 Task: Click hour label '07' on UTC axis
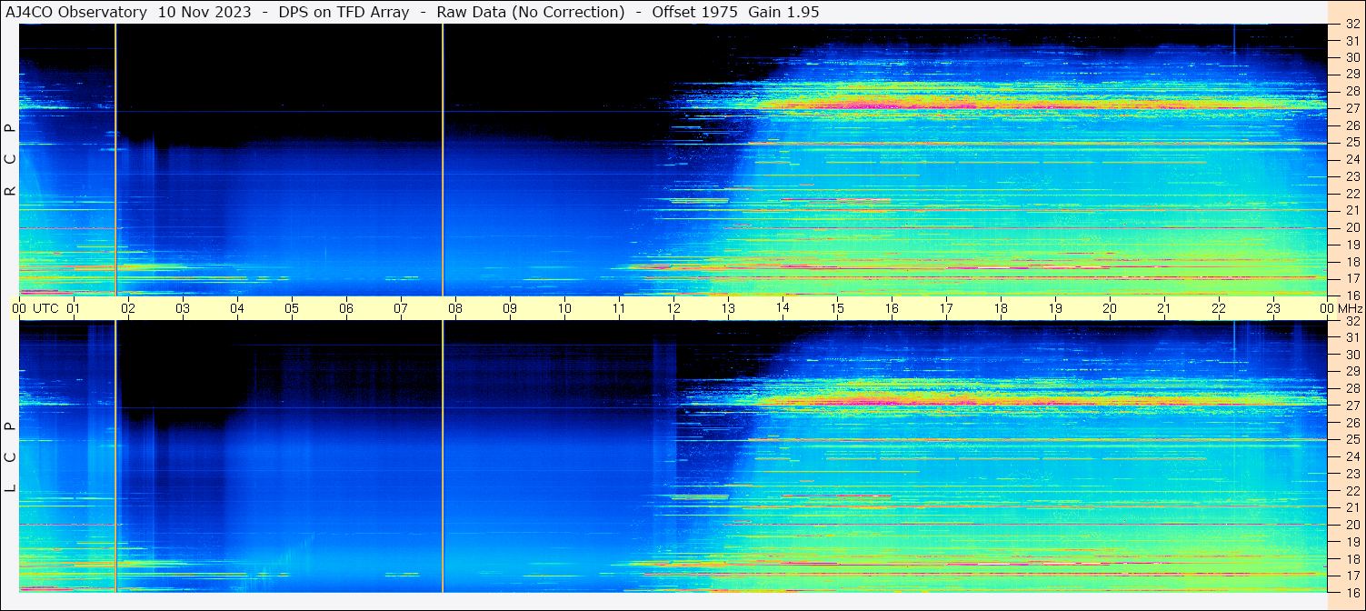tap(401, 308)
